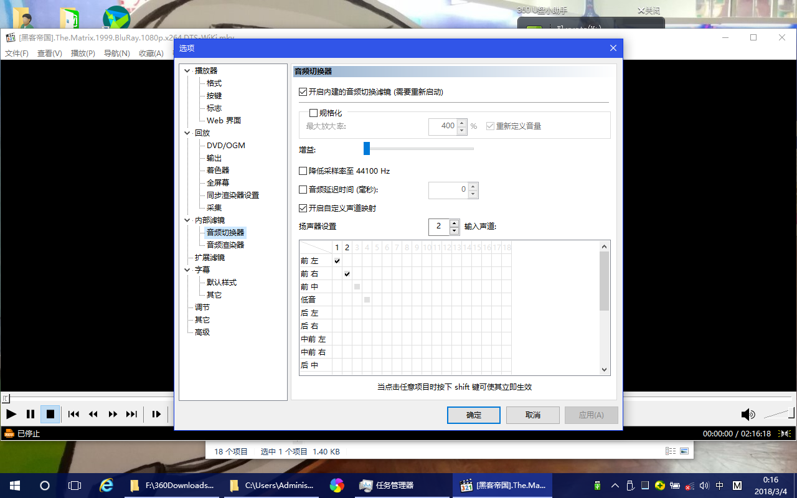Image resolution: width=797 pixels, height=498 pixels.
Task: Increase 扬声器设置 channel count with up stepper
Action: (454, 223)
